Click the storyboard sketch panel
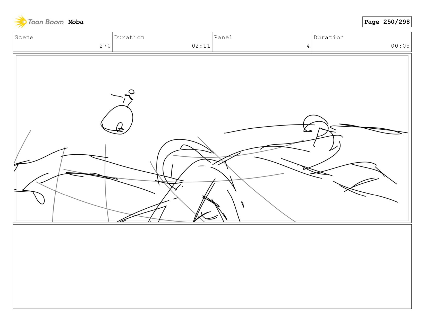The height and width of the screenshot is (328, 425). (x=212, y=138)
